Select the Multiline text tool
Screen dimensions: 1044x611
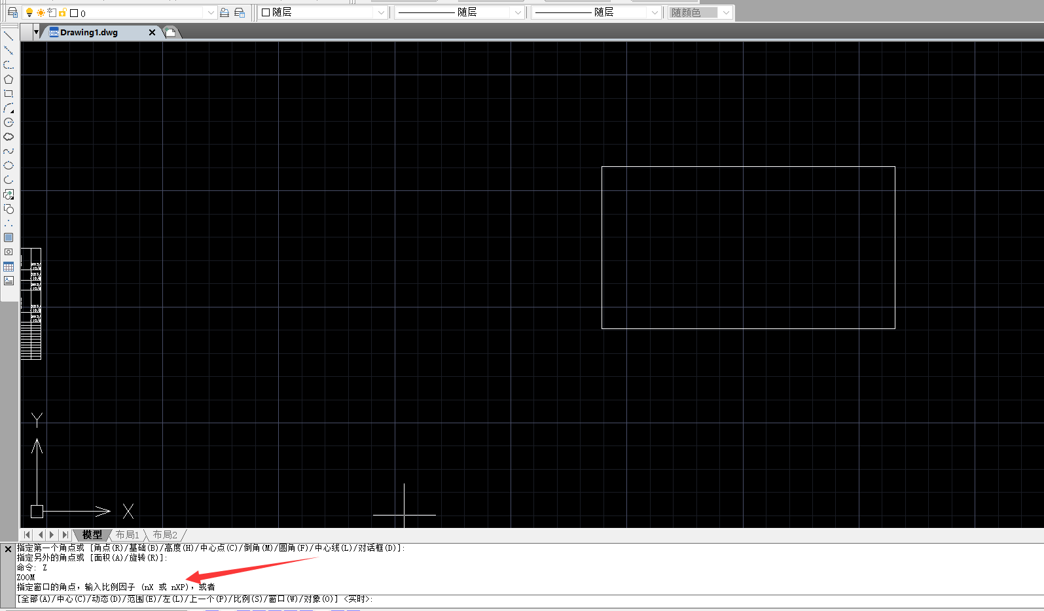[9, 281]
